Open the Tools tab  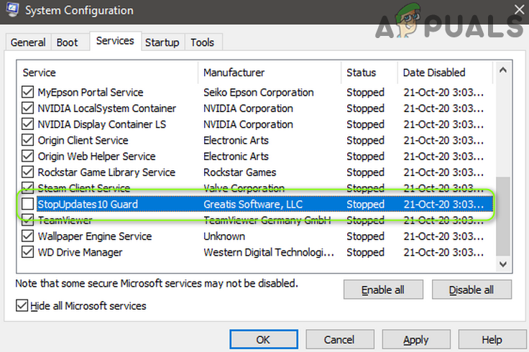[x=203, y=42]
